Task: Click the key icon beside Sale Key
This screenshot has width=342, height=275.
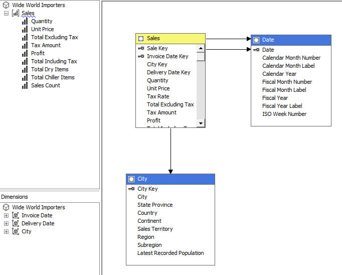Action: [x=140, y=48]
